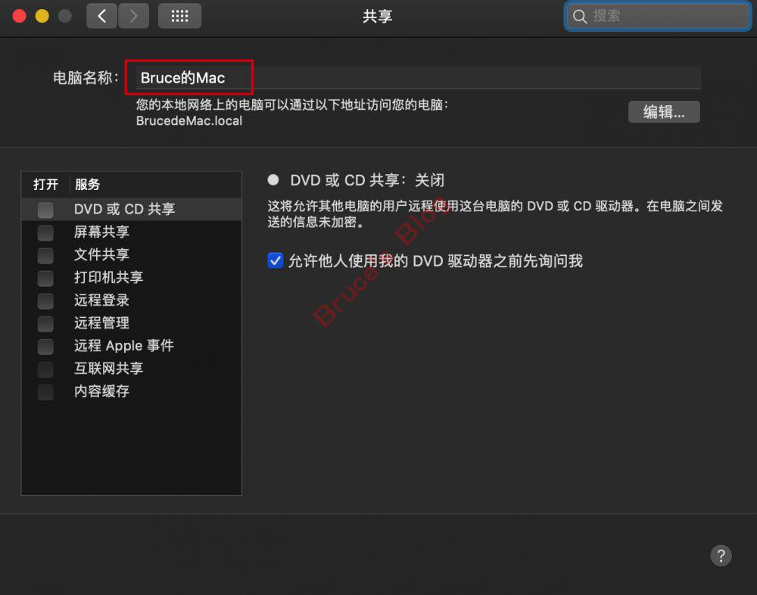757x595 pixels.
Task: Click the magnifier icon in search
Action: (x=580, y=17)
